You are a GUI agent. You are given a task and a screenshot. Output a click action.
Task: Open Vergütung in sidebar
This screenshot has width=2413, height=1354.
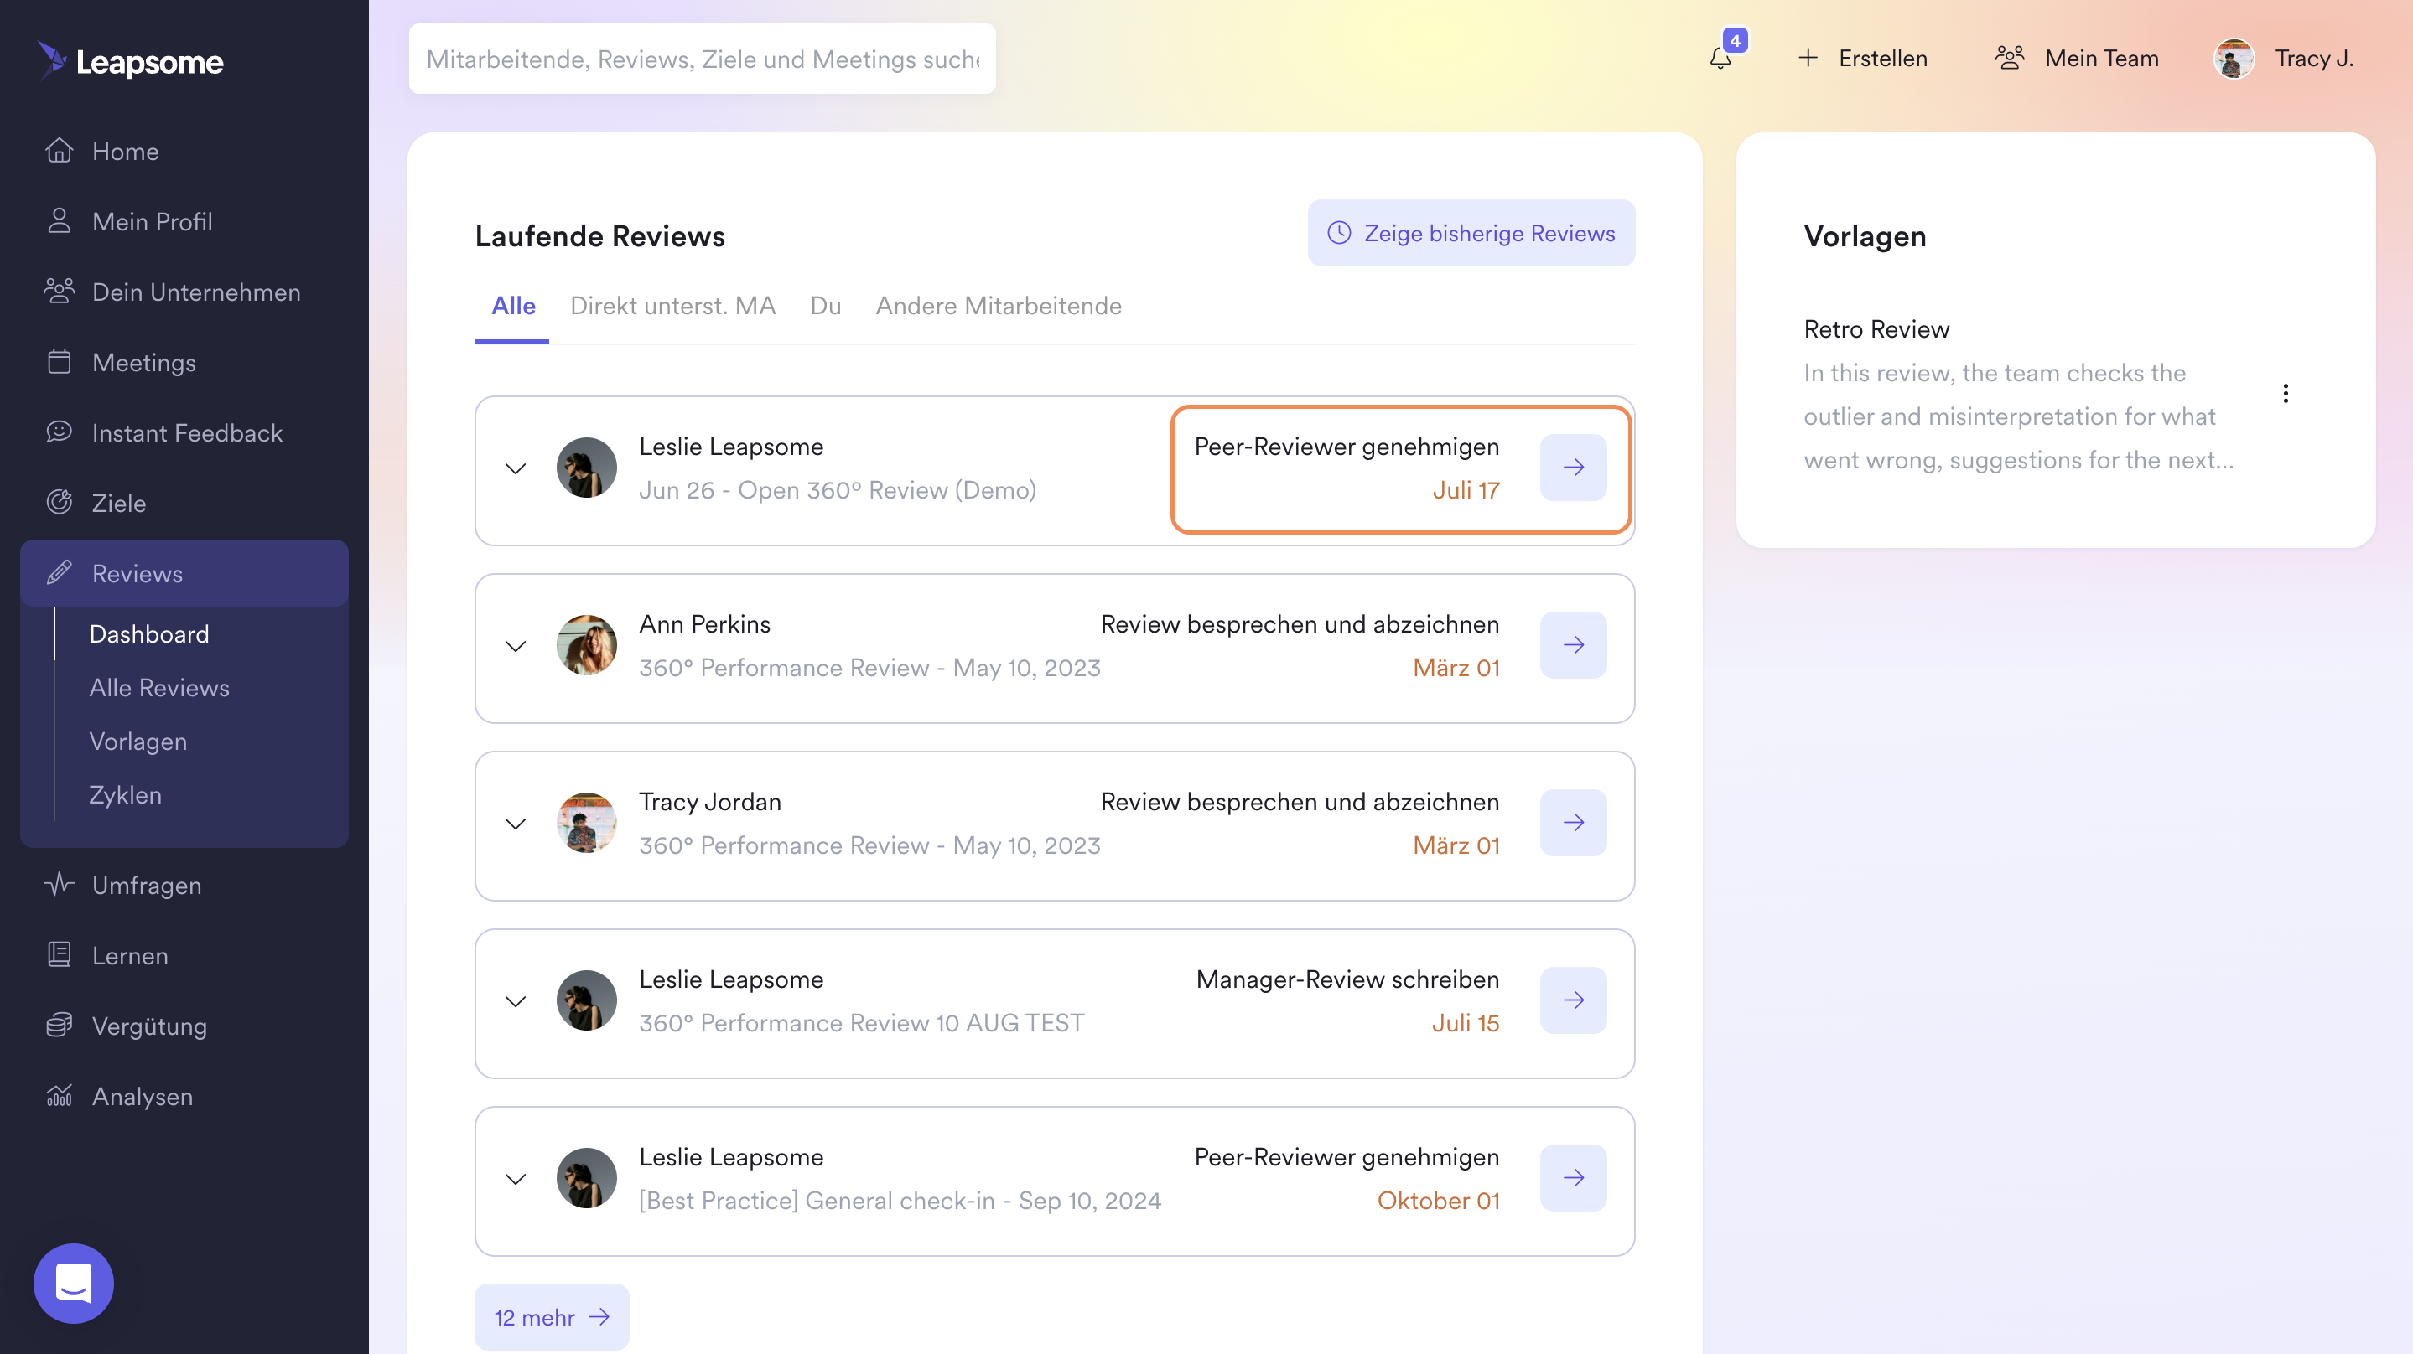149,1026
